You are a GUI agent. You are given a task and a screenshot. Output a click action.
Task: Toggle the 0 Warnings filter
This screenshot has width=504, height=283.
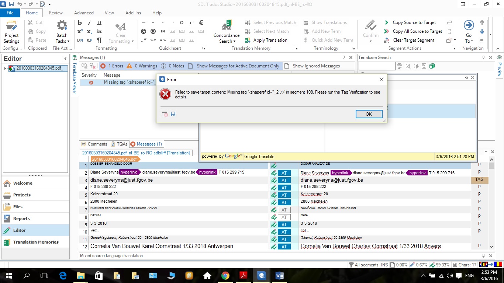click(x=142, y=66)
